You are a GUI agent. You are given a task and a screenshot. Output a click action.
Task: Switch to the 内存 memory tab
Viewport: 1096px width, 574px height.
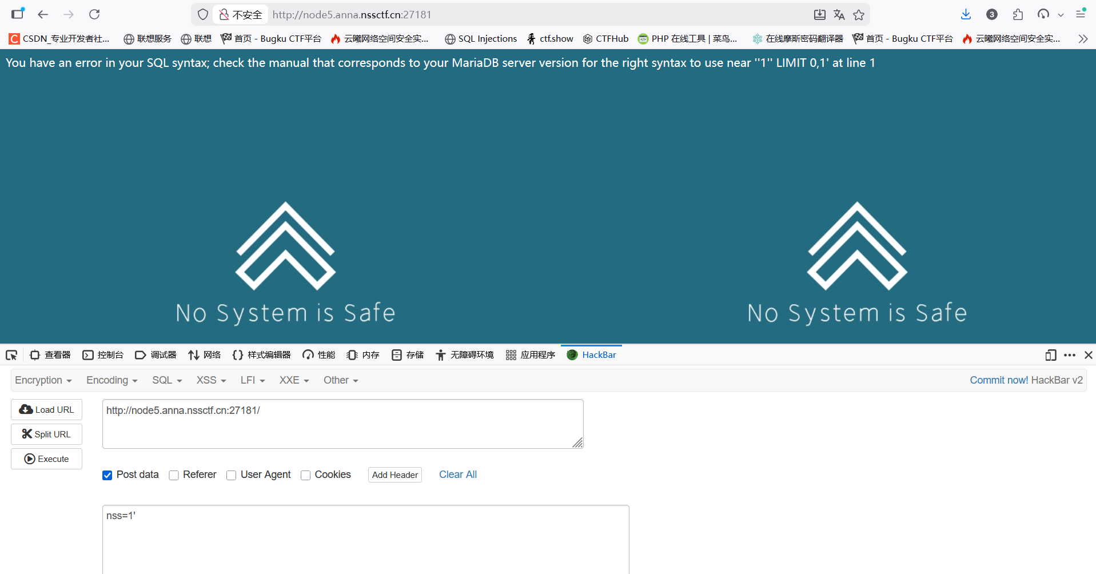point(363,355)
